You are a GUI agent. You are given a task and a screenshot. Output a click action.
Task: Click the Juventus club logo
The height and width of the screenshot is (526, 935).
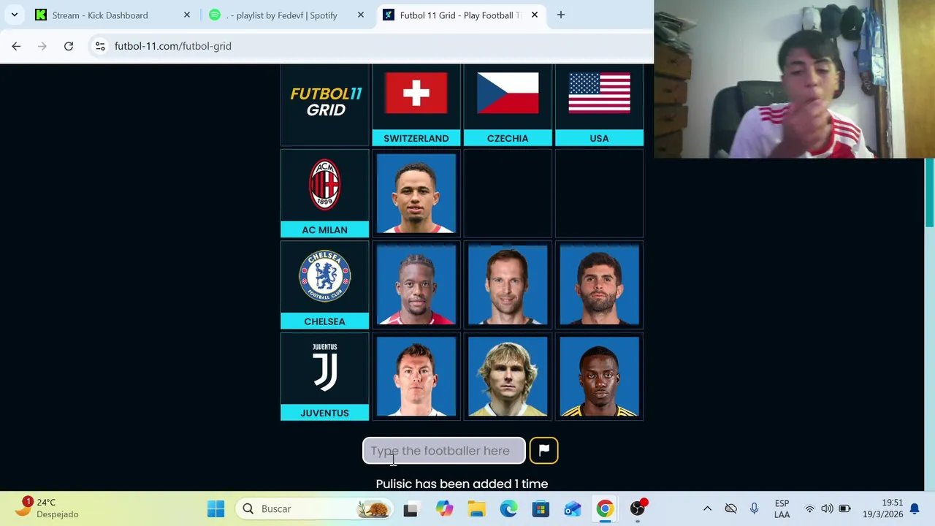coord(325,367)
